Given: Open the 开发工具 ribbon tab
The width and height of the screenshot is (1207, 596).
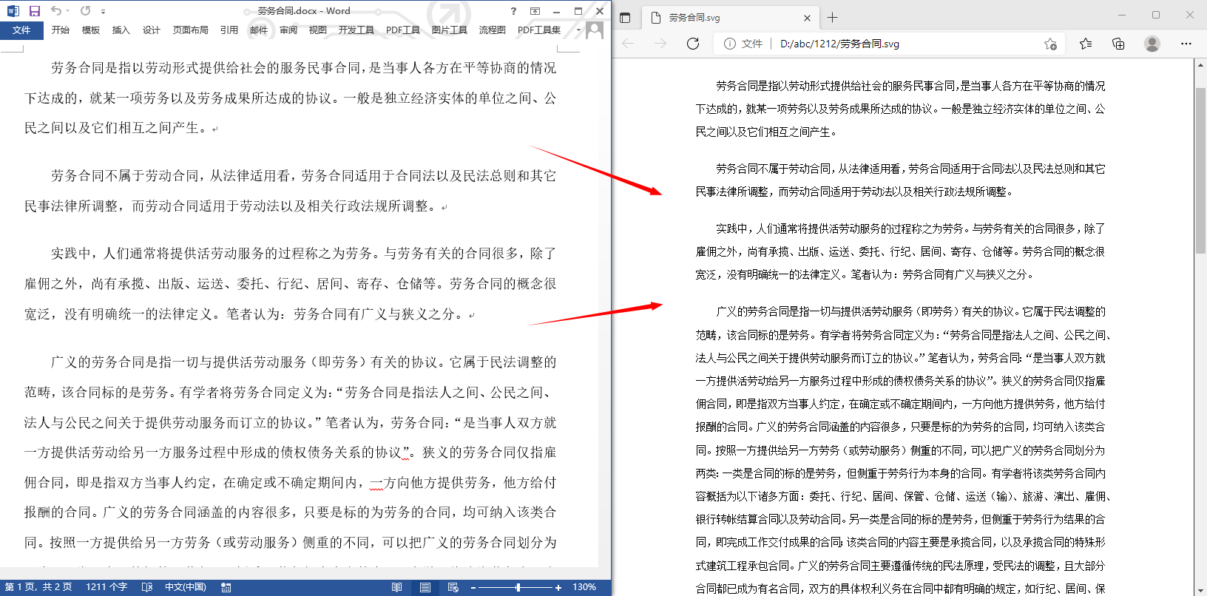Looking at the screenshot, I should tap(356, 30).
